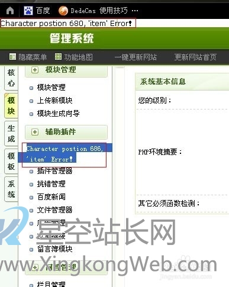The height and width of the screenshot is (287, 229).
Task: Open the 模块管理 menu item
Action: pyautogui.click(x=51, y=88)
